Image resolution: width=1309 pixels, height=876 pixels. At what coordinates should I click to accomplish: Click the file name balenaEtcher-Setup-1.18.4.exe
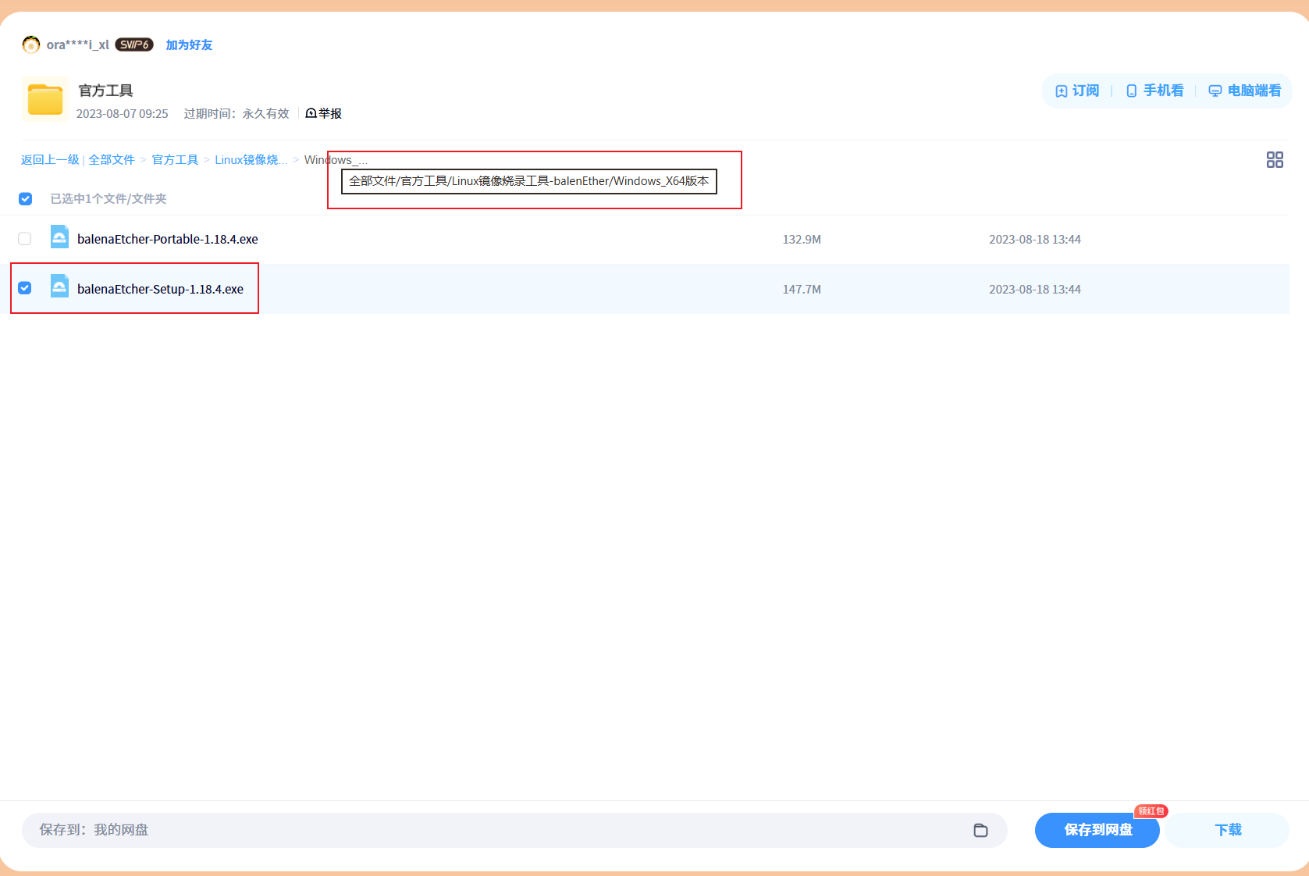(160, 289)
